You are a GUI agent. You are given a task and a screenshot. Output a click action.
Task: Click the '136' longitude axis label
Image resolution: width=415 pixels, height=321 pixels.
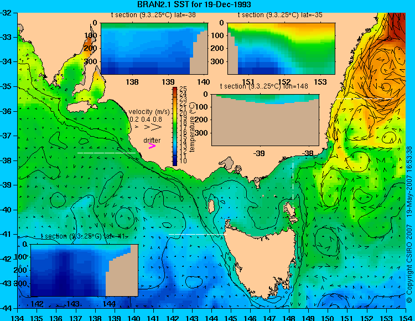(56, 318)
